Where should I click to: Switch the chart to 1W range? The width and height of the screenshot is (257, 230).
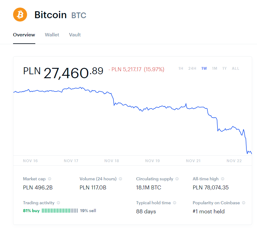pos(204,68)
